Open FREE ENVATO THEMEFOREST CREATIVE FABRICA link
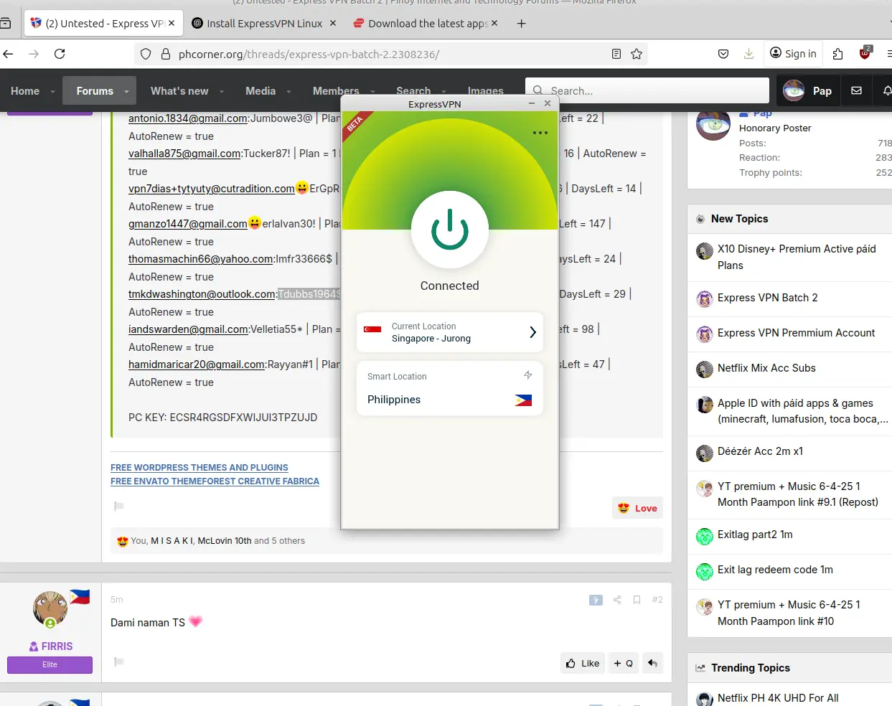This screenshot has width=892, height=706. [215, 481]
